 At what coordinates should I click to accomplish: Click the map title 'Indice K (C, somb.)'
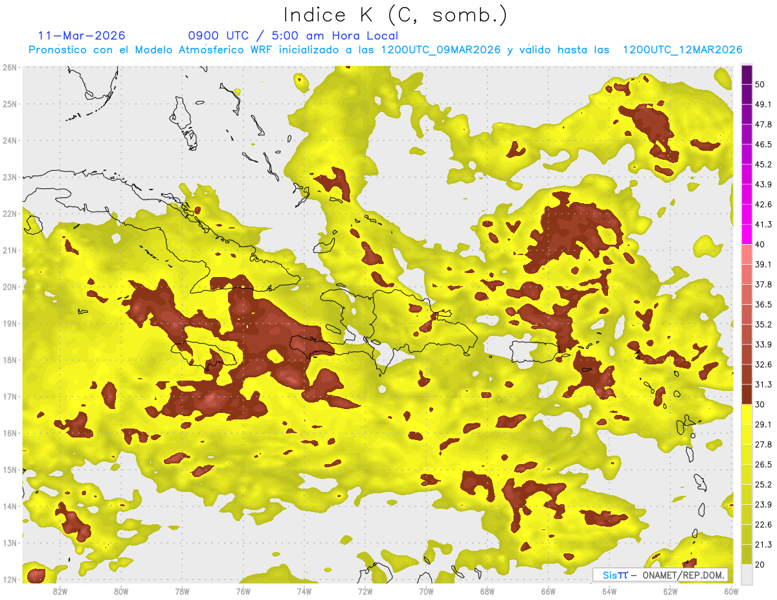coord(395,15)
